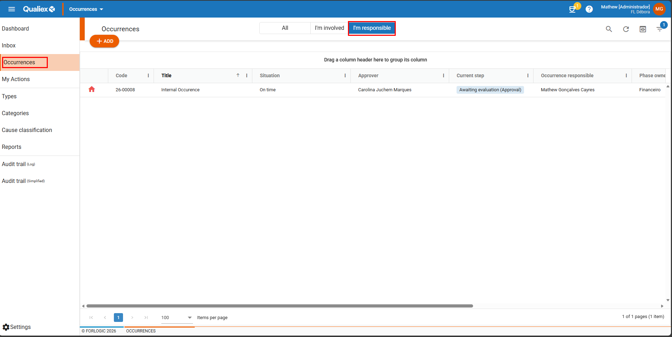The width and height of the screenshot is (672, 337).
Task: Click the horizontal scrollbar of grid
Action: click(x=279, y=306)
